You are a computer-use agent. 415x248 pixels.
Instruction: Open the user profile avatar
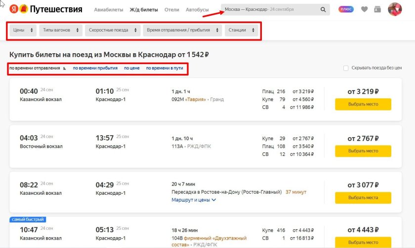(395, 9)
